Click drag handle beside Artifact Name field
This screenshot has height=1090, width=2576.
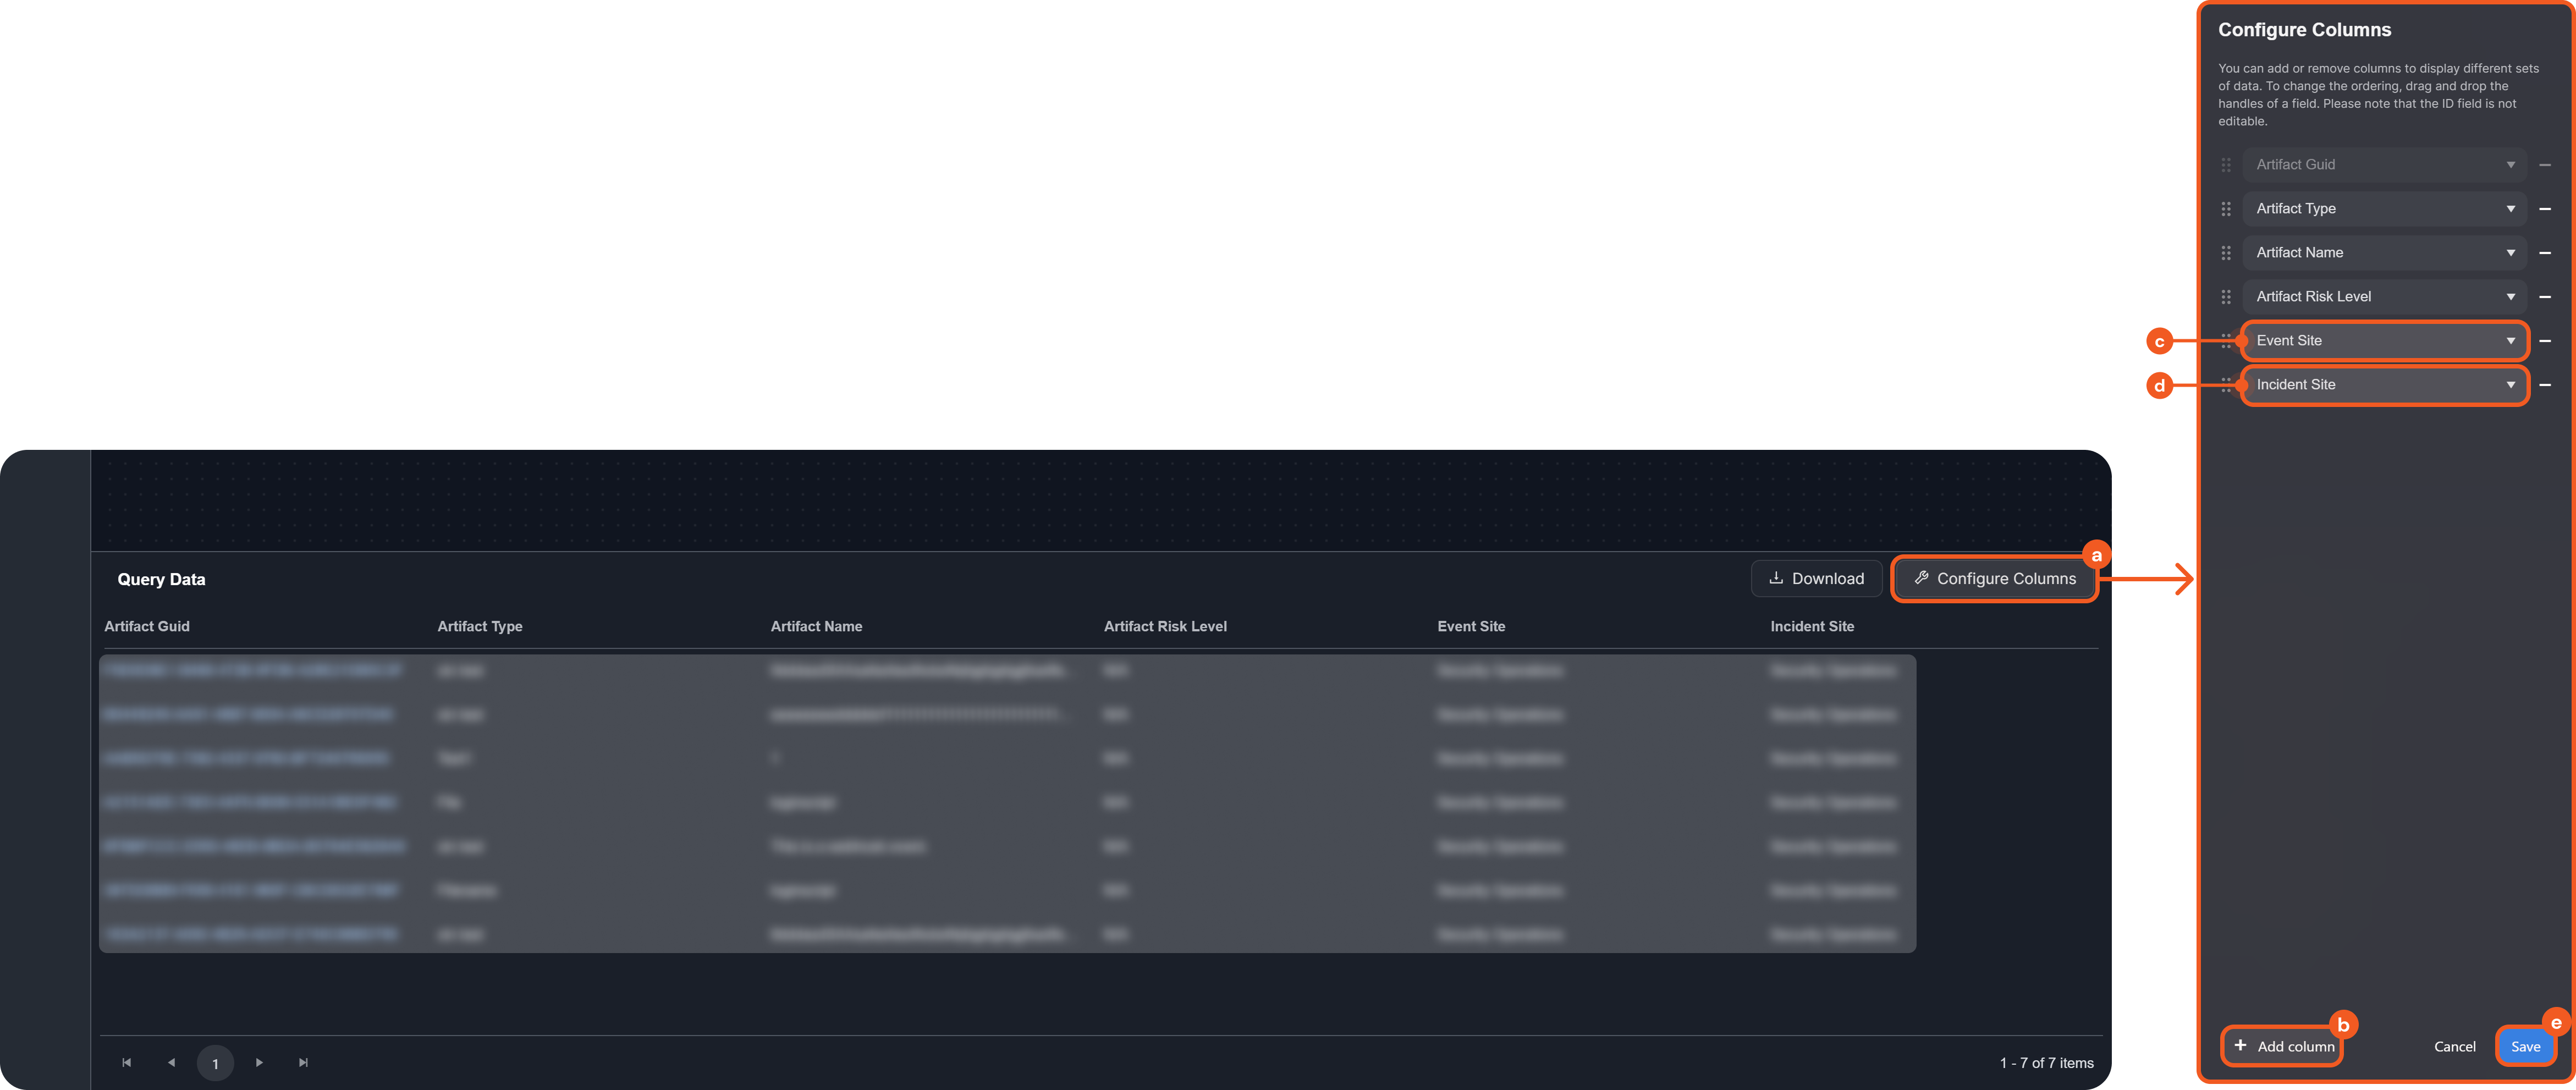coord(2226,253)
